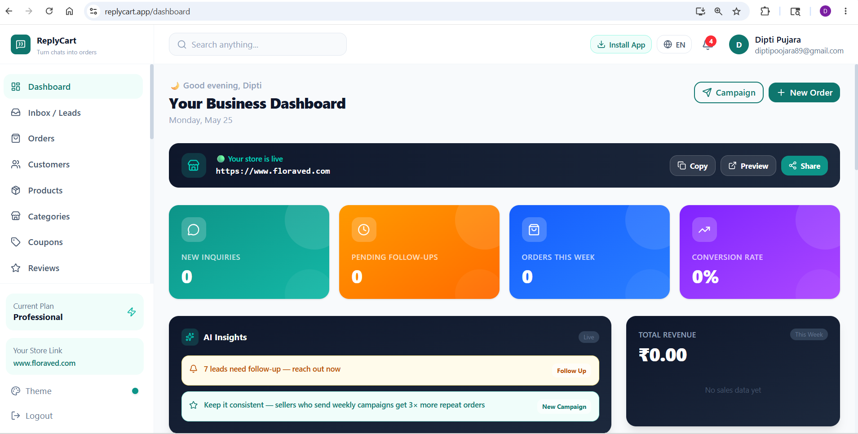This screenshot has height=434, width=858.
Task: Click the profile avatar with letter D
Action: (739, 45)
